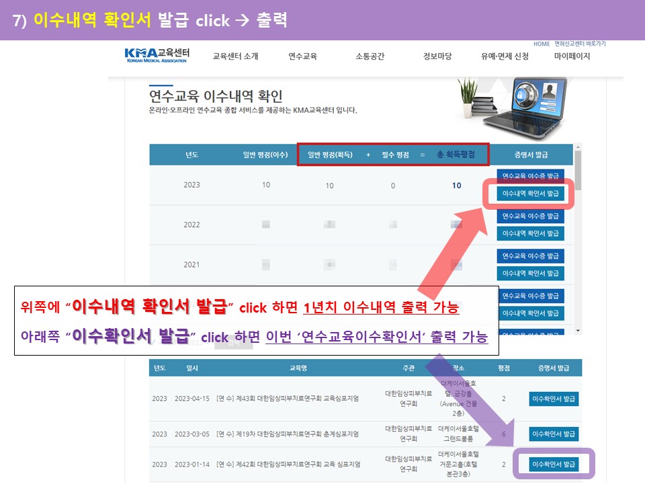Viewport: 645px width, 484px height.
Task: Click the table scrollbar down arrow
Action: click(578, 330)
